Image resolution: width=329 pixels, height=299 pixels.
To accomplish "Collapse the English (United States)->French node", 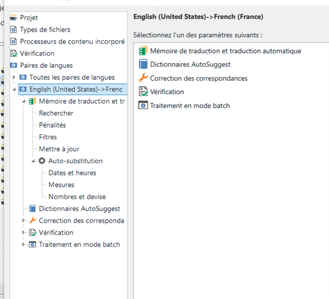I will pos(14,89).
